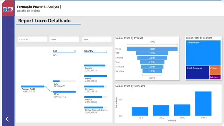Screen dimensions: 224x126
Task: Go back using the left arrow icon
Action: [x=8, y=119]
